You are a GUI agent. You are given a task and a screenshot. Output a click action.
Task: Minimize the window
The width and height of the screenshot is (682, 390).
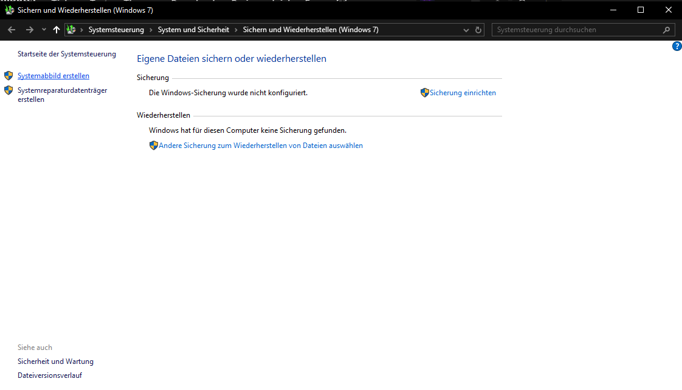click(x=613, y=10)
